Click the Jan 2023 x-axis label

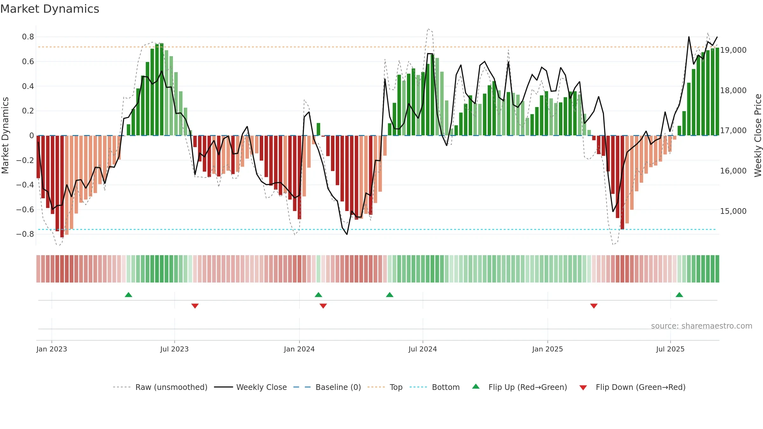[x=52, y=349]
